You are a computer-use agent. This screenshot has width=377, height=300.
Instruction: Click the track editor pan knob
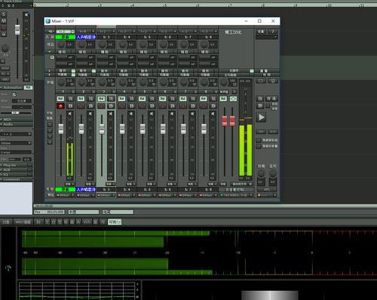point(5,48)
